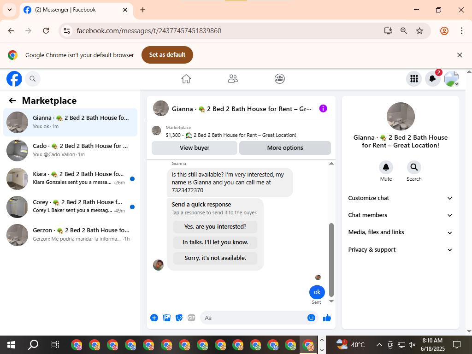Click chat scroll down arrow
Screen dimensions: 472x354
pos(331,301)
